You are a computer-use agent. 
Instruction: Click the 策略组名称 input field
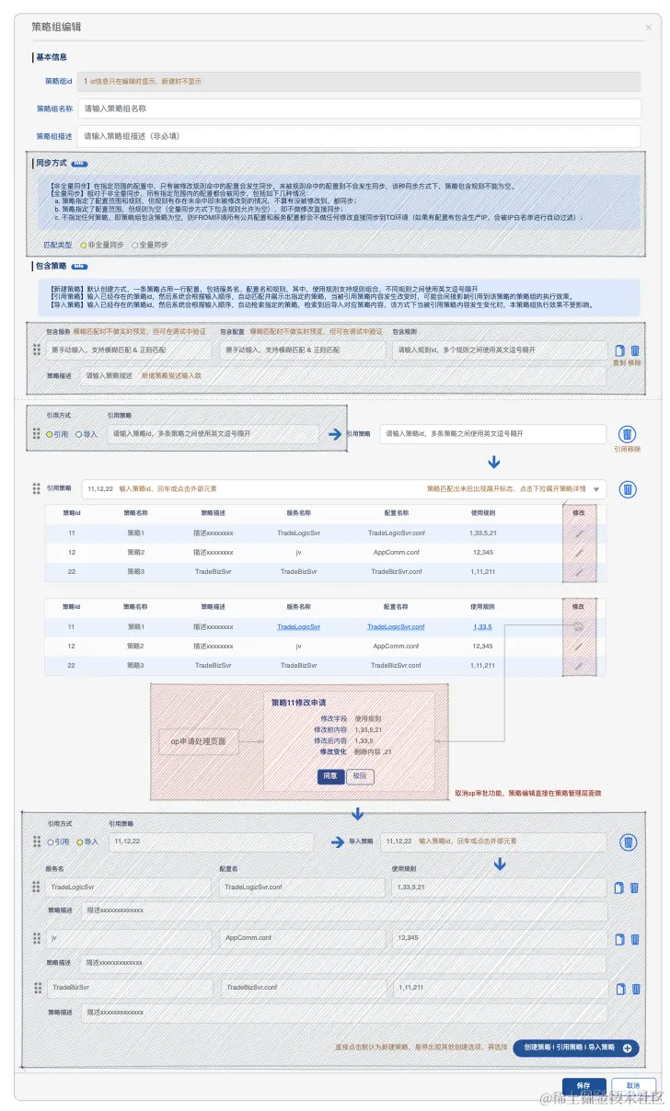[x=358, y=109]
